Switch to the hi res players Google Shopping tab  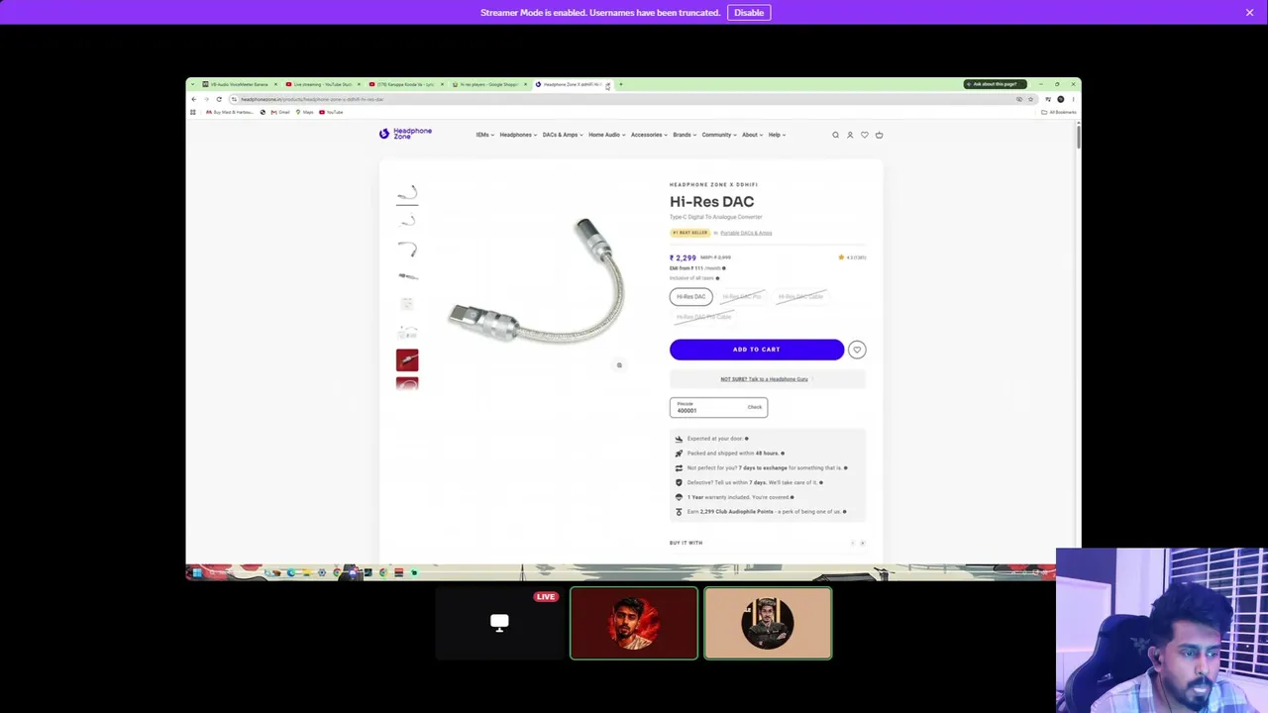pyautogui.click(x=489, y=84)
